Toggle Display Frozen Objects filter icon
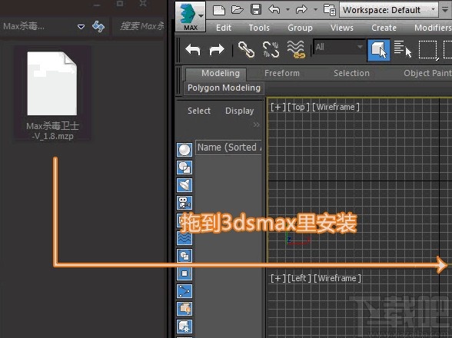This screenshot has height=338, width=452. coord(184,326)
